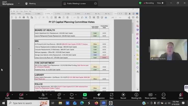Viewport: 188px width, 106px height.
Task: Switch to the Meeting tab
Action: click(x=31, y=3)
